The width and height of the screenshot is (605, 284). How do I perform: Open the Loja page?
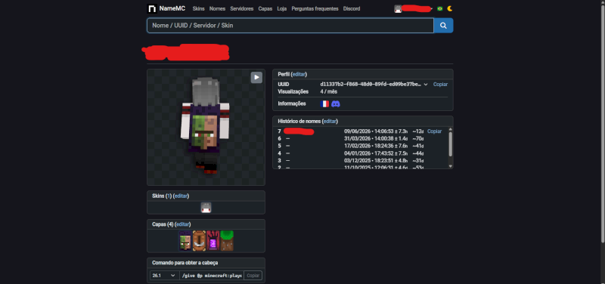point(281,8)
